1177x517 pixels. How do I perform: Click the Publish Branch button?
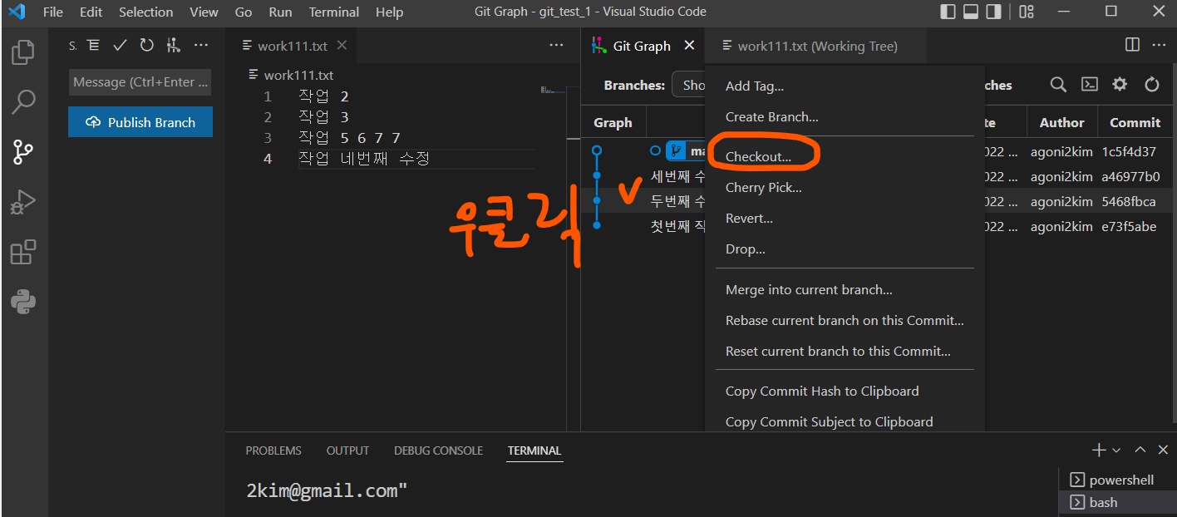point(140,122)
